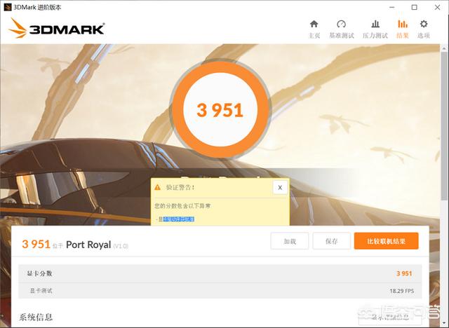Click the Port Royal test title
This screenshot has width=449, height=328.
(88, 245)
